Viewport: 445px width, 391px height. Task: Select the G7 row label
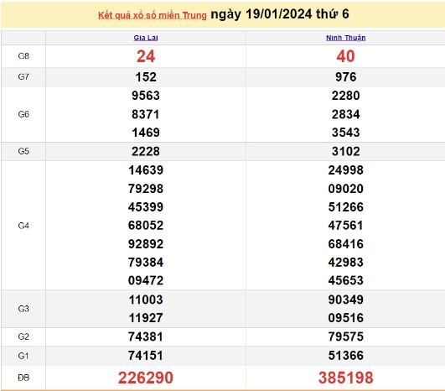23,76
